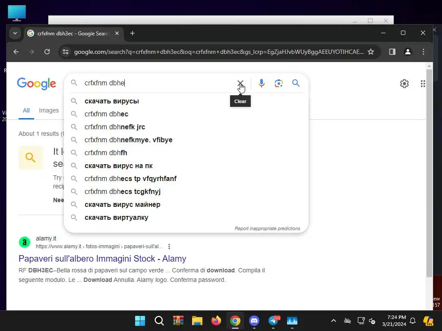Open File Explorer from taskbar
The width and height of the screenshot is (442, 331).
coord(197,321)
